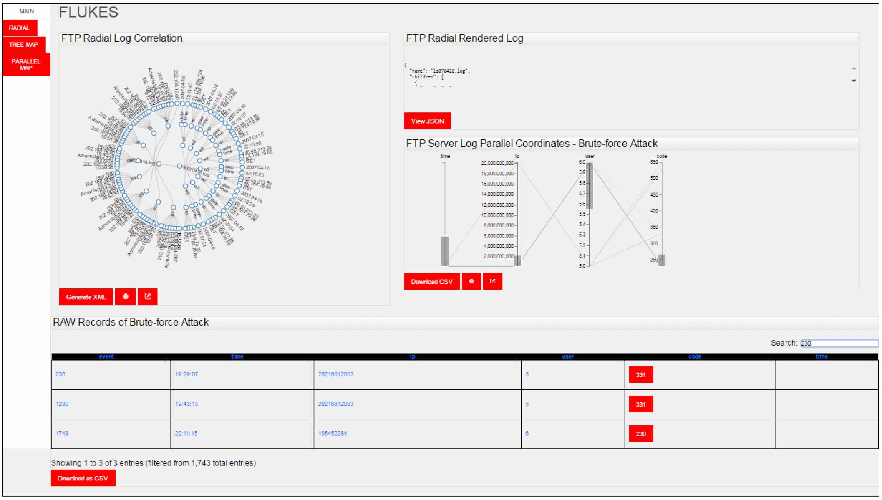Open parallel coordinates chart in new window

493,281
